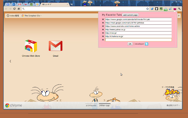Image resolution: width=188 pixels, height=118 pixels.
Task: Open the Google Calendar pinned tab
Action: [14, 4]
